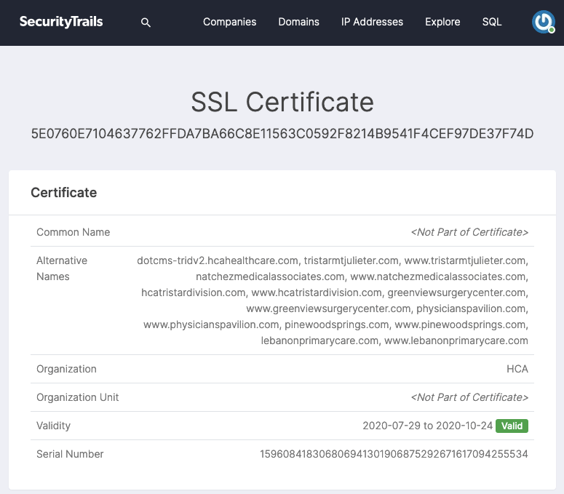
Task: Select the validity dates 2020-07-29 to 2020-10-24
Action: coord(427,426)
